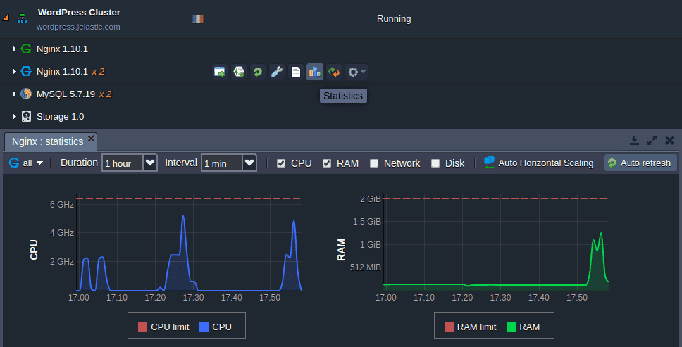Click the blue CPU legend swatch
The height and width of the screenshot is (347, 682).
click(x=204, y=327)
